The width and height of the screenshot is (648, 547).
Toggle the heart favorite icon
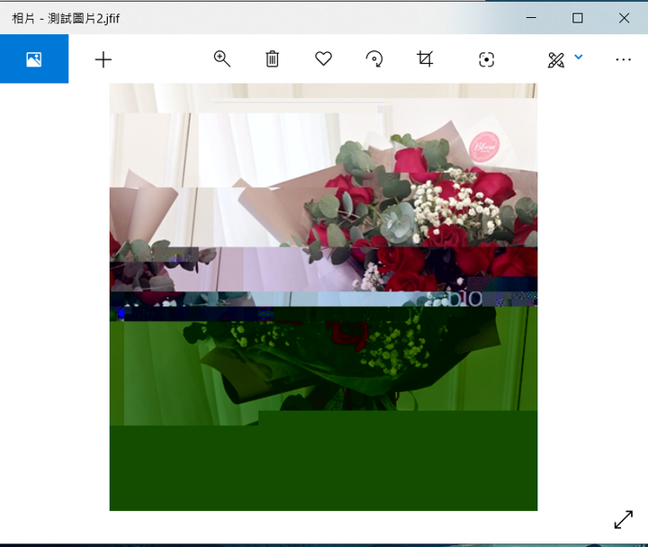(x=323, y=58)
